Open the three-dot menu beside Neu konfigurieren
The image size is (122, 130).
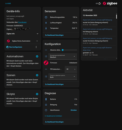[x=36, y=47]
